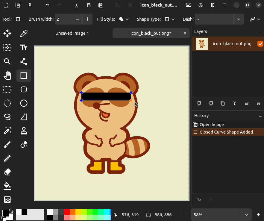Undo the last action from top toolbar
This screenshot has width=264, height=221.
pyautogui.click(x=48, y=5)
